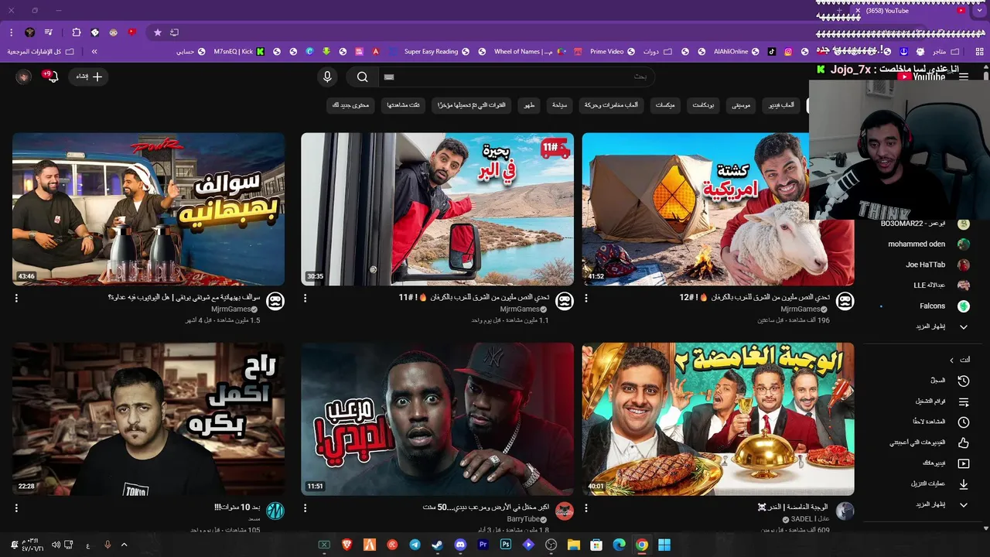Screen dimensions: 990x557
Task: Click the Windows Start button
Action: pyautogui.click(x=664, y=545)
